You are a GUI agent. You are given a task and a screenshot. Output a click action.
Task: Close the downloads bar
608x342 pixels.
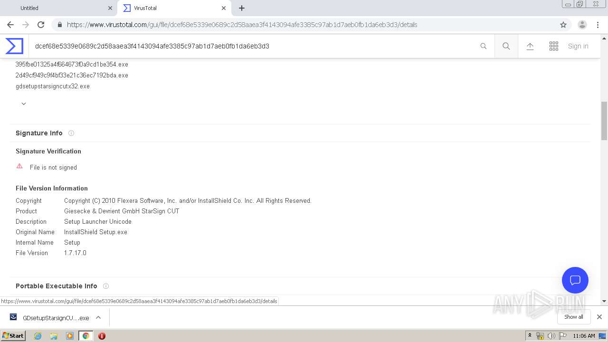point(599,317)
